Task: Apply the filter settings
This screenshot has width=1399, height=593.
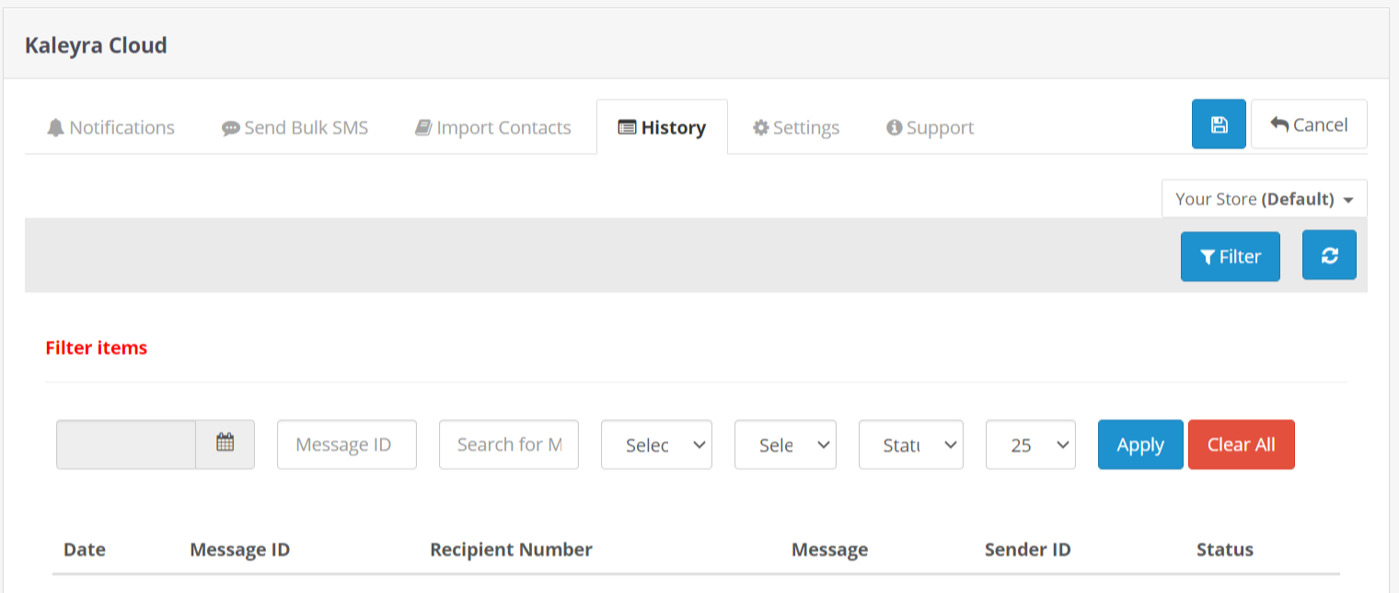Action: point(1139,445)
